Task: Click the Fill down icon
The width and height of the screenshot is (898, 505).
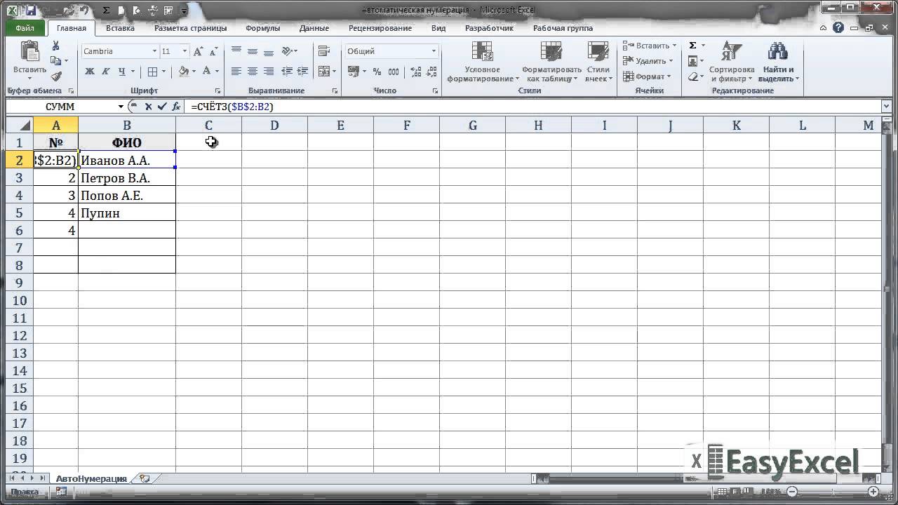Action: pos(692,61)
